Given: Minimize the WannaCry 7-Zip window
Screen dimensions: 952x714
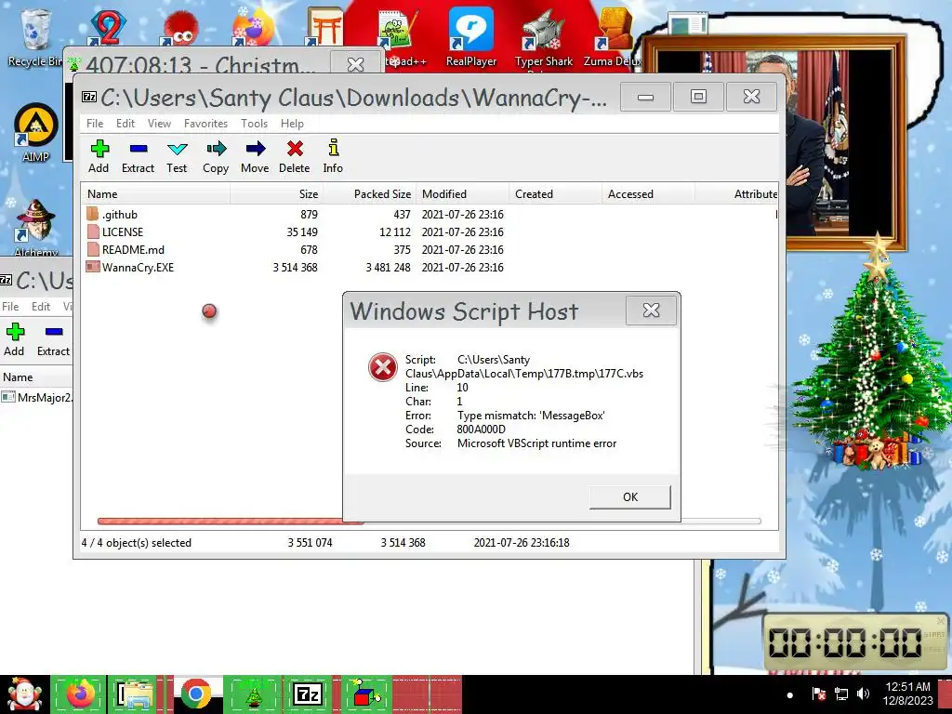Looking at the screenshot, I should point(645,97).
